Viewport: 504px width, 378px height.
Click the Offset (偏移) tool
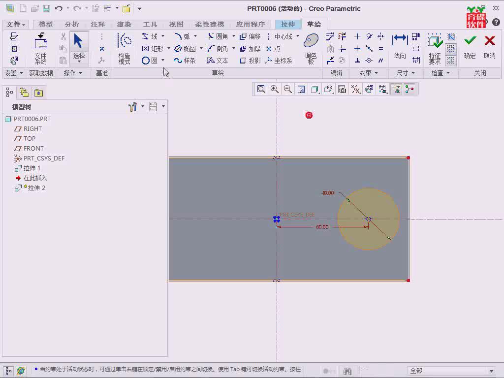pyautogui.click(x=250, y=36)
